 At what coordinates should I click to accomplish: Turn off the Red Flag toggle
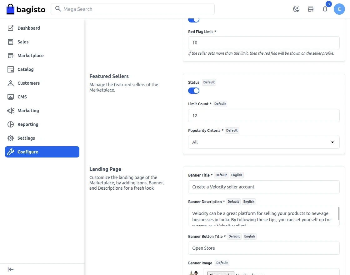coord(193,19)
